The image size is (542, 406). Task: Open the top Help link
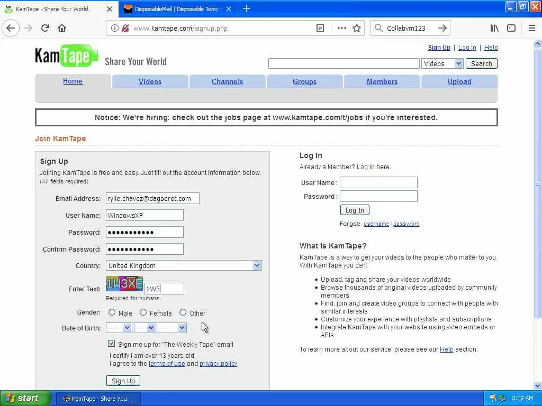(x=491, y=47)
